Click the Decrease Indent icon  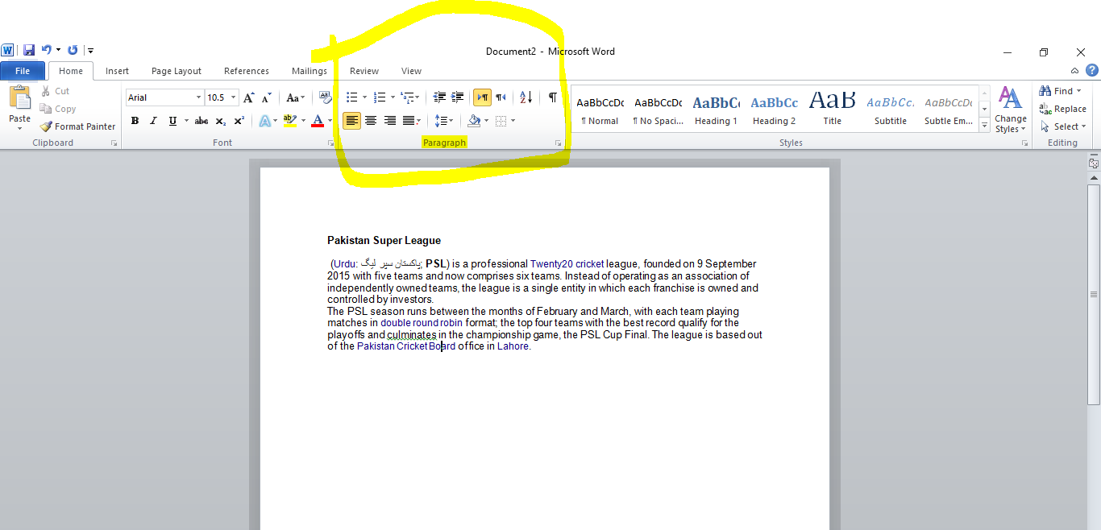pyautogui.click(x=440, y=97)
